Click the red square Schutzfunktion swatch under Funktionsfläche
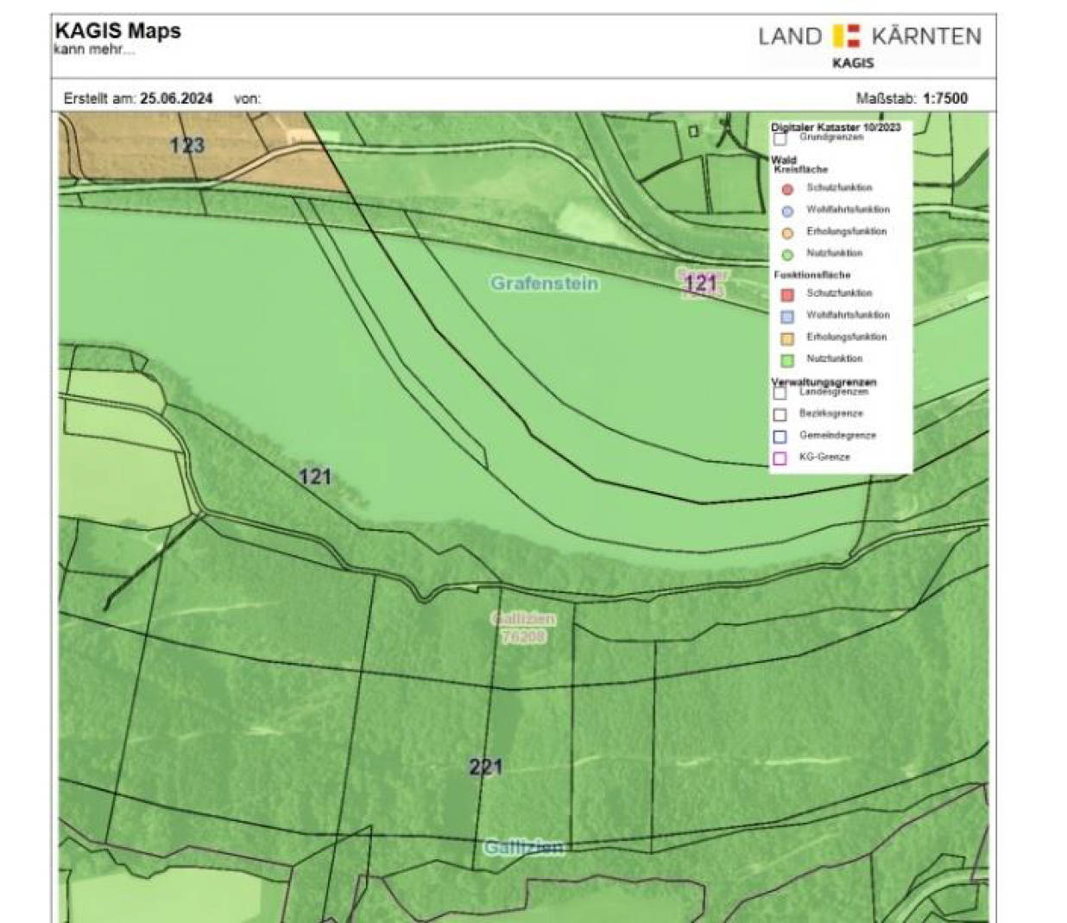 (x=787, y=294)
